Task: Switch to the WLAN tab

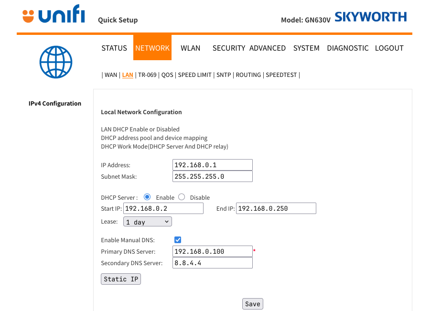Action: click(190, 48)
